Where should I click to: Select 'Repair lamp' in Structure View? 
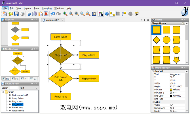pos(18,107)
